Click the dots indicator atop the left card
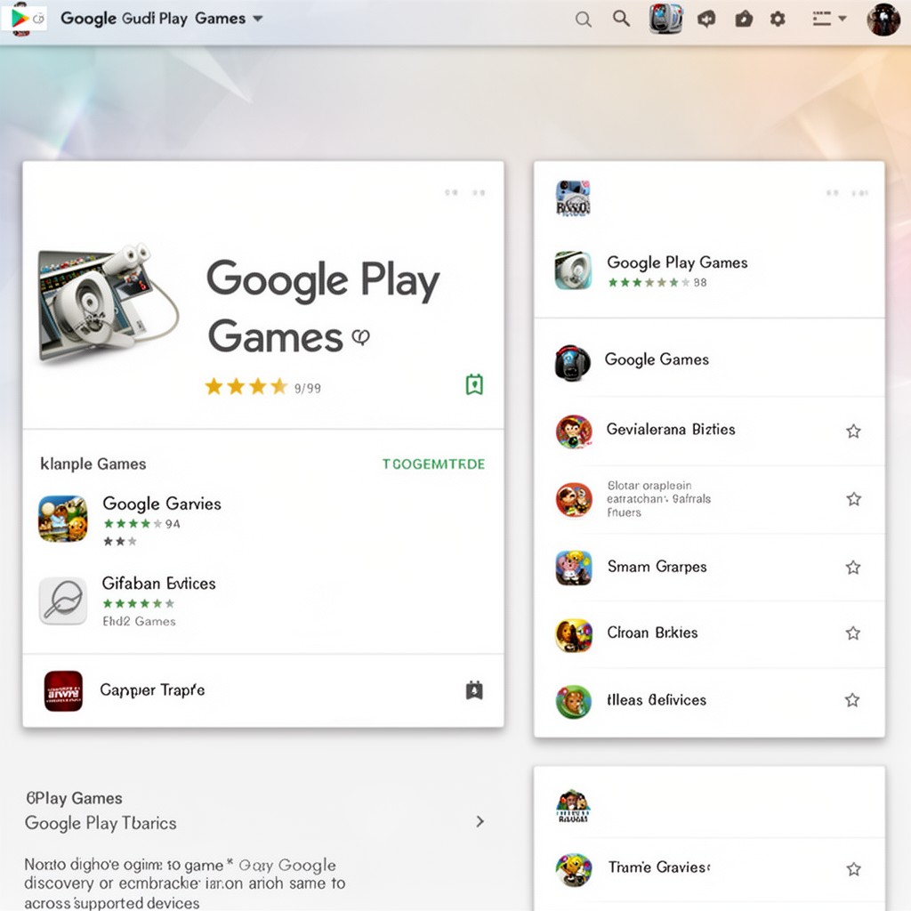 click(x=464, y=192)
